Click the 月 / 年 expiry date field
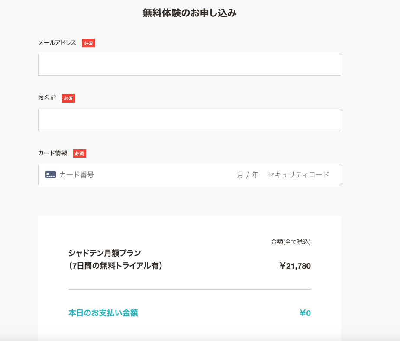400x341 pixels. click(x=248, y=175)
